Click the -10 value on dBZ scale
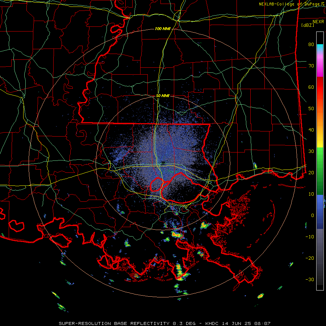 click(310, 237)
